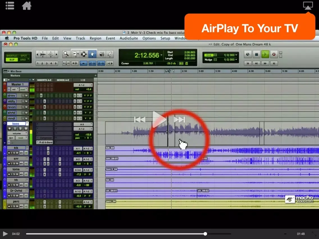This screenshot has width=319, height=239.
Task: Record-enable the bass track
Action: point(9,128)
